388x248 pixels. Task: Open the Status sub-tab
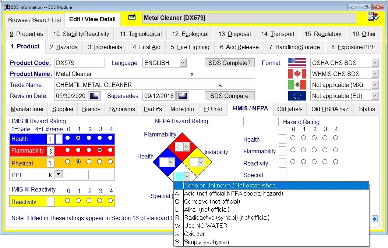pos(367,109)
